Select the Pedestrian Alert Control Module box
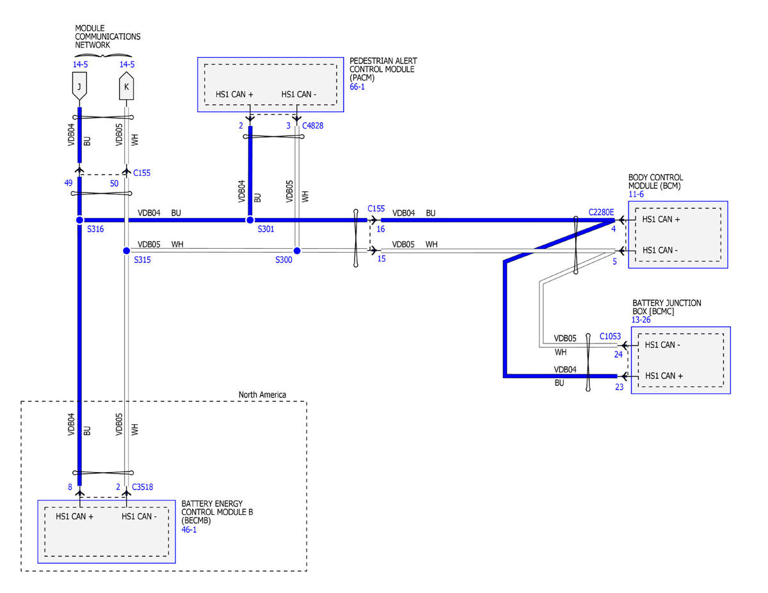Viewport: 768px width, 593px height. tap(271, 84)
